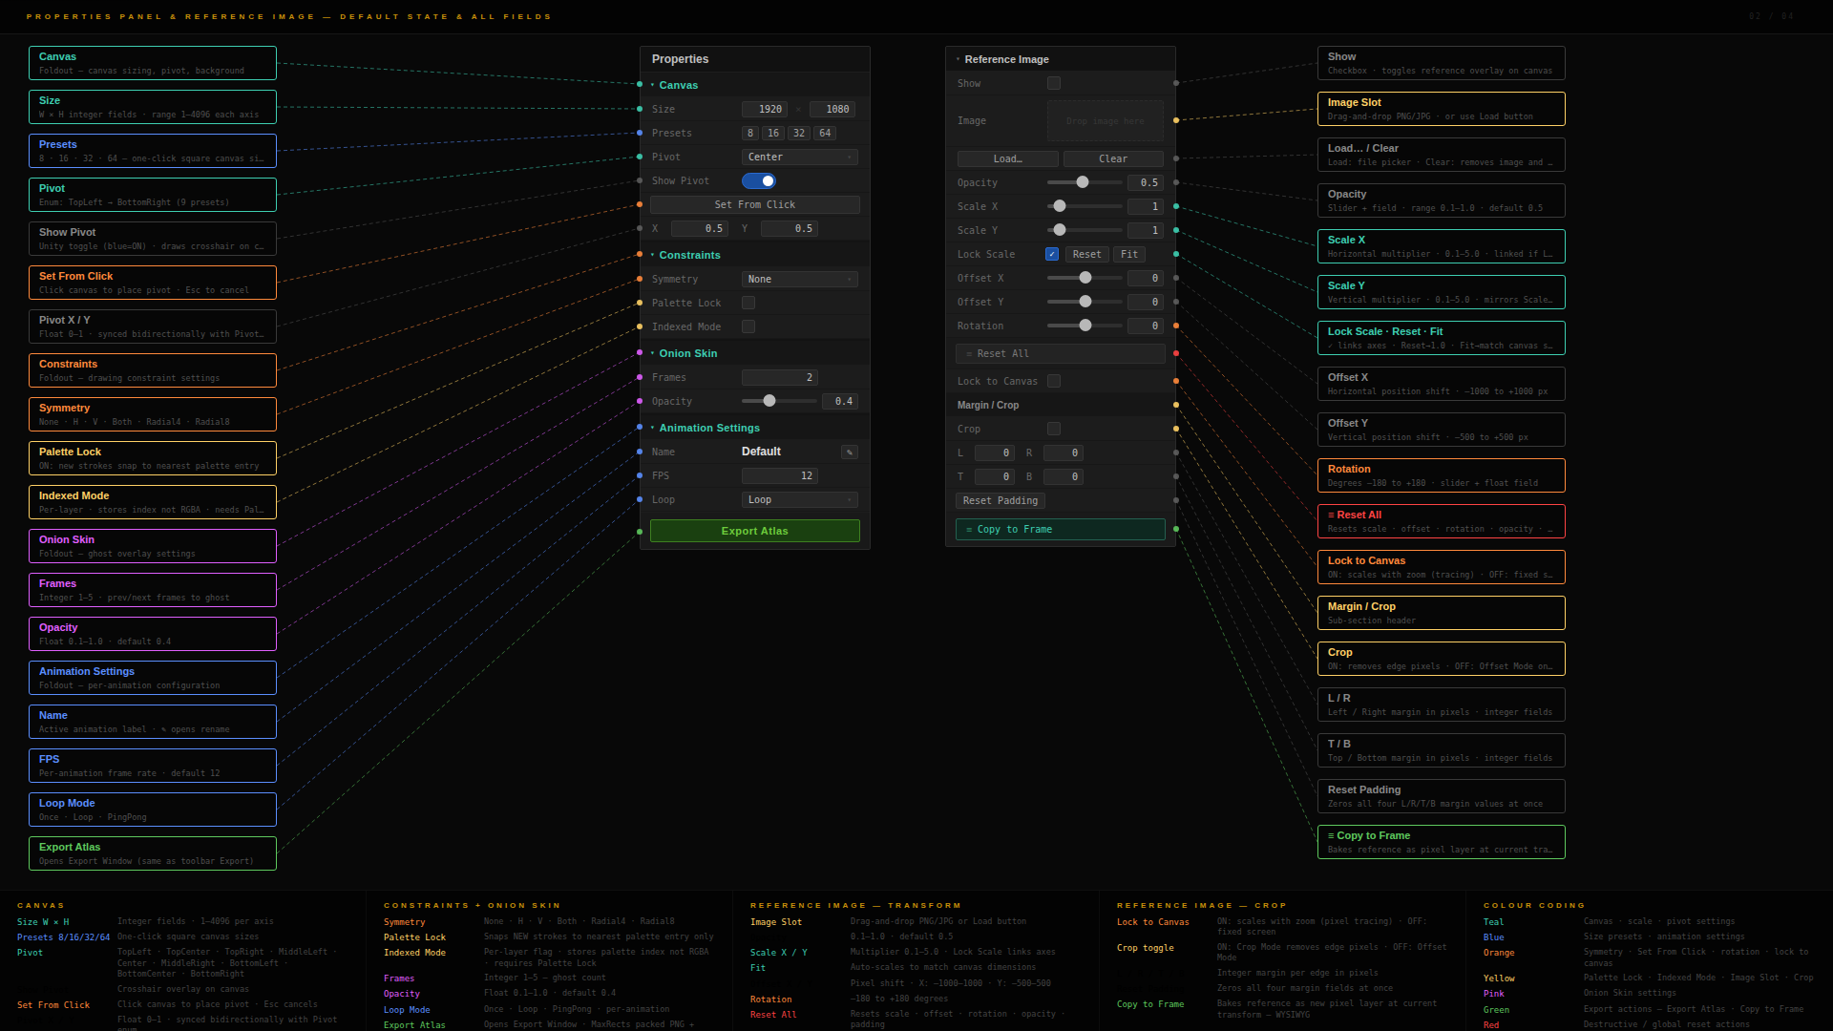Screen dimensions: 1833x1031
Task: Select the 16 canvas size preset
Action: coord(773,134)
